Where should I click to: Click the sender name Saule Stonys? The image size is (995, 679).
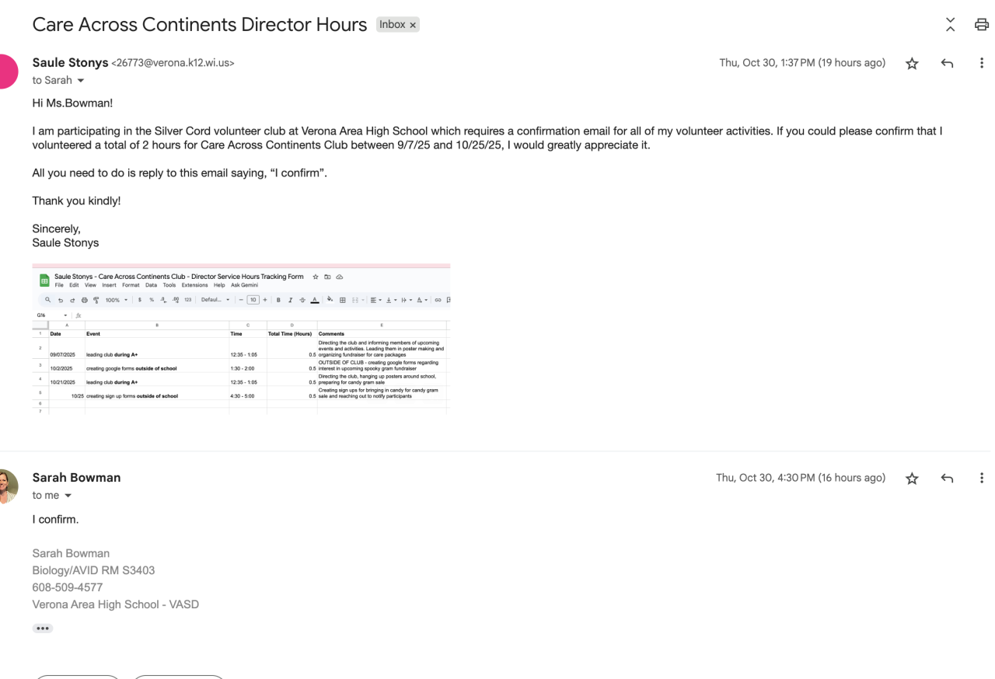[70, 63]
